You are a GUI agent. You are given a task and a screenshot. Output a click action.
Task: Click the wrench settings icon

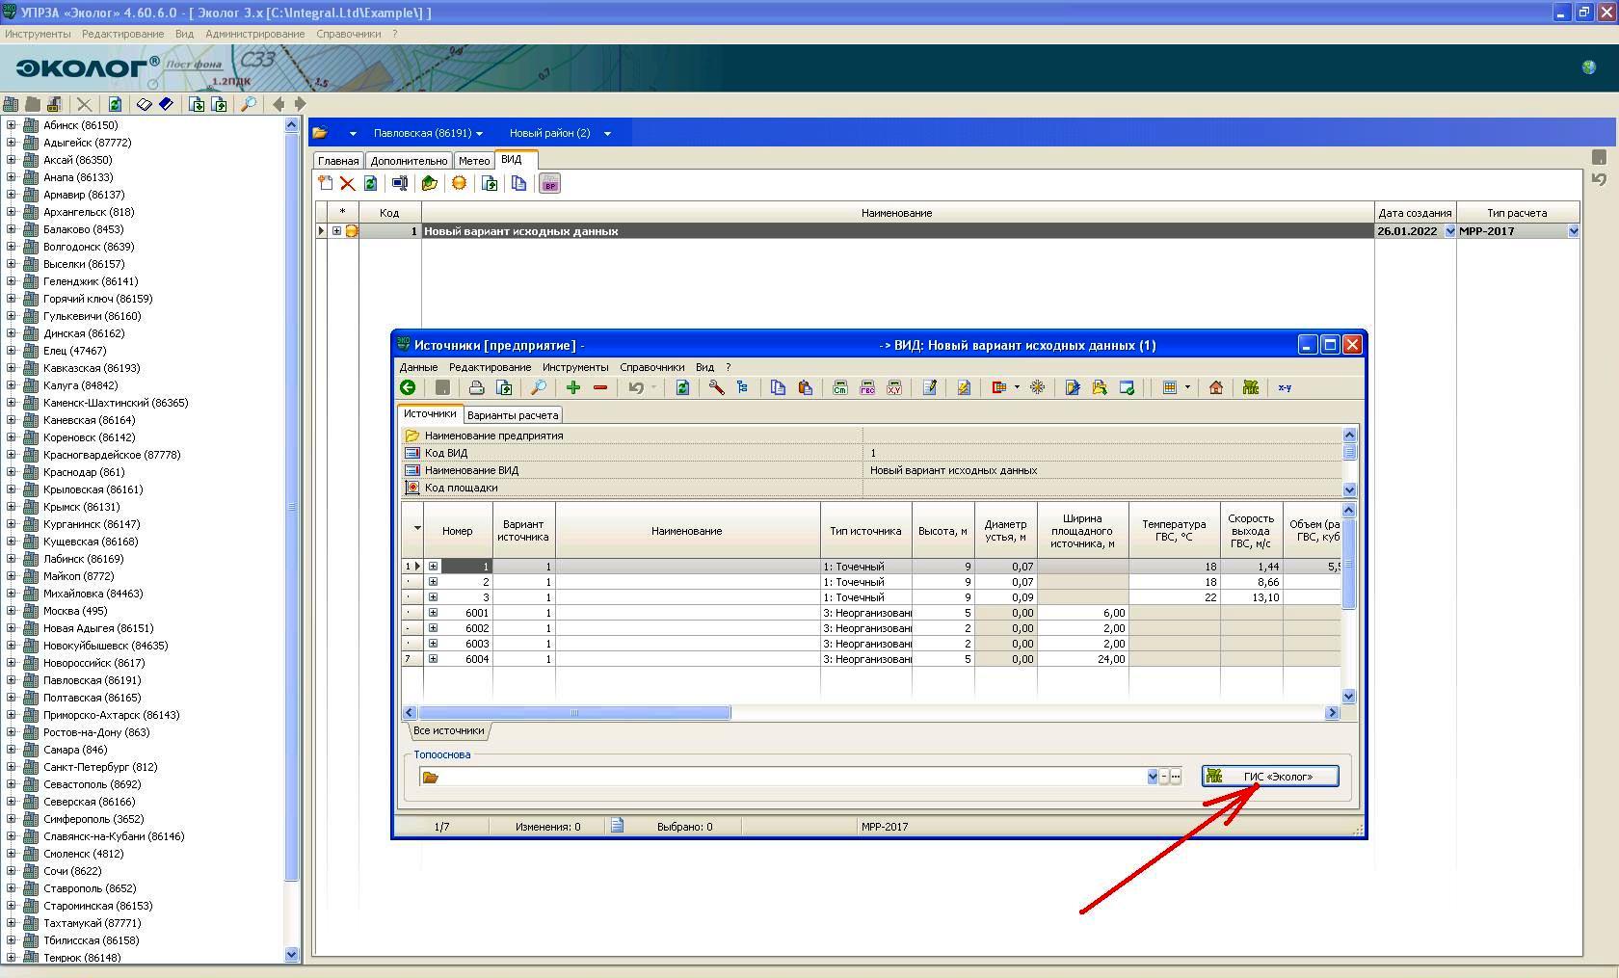[716, 387]
